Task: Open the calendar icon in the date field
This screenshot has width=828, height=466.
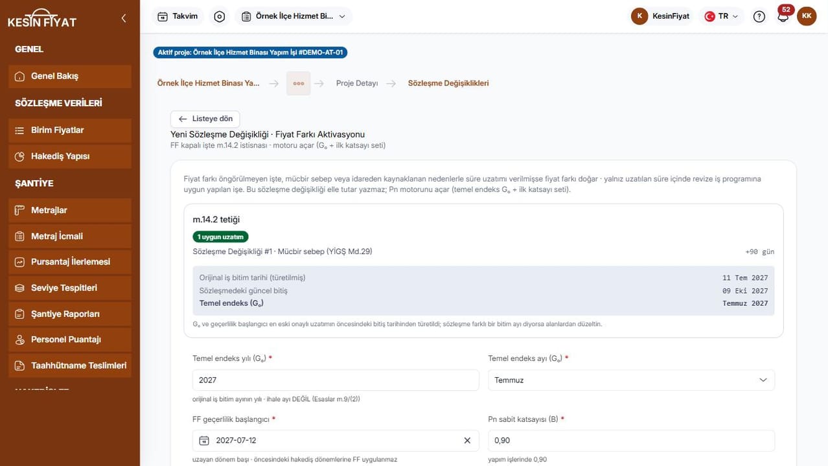Action: click(x=204, y=441)
